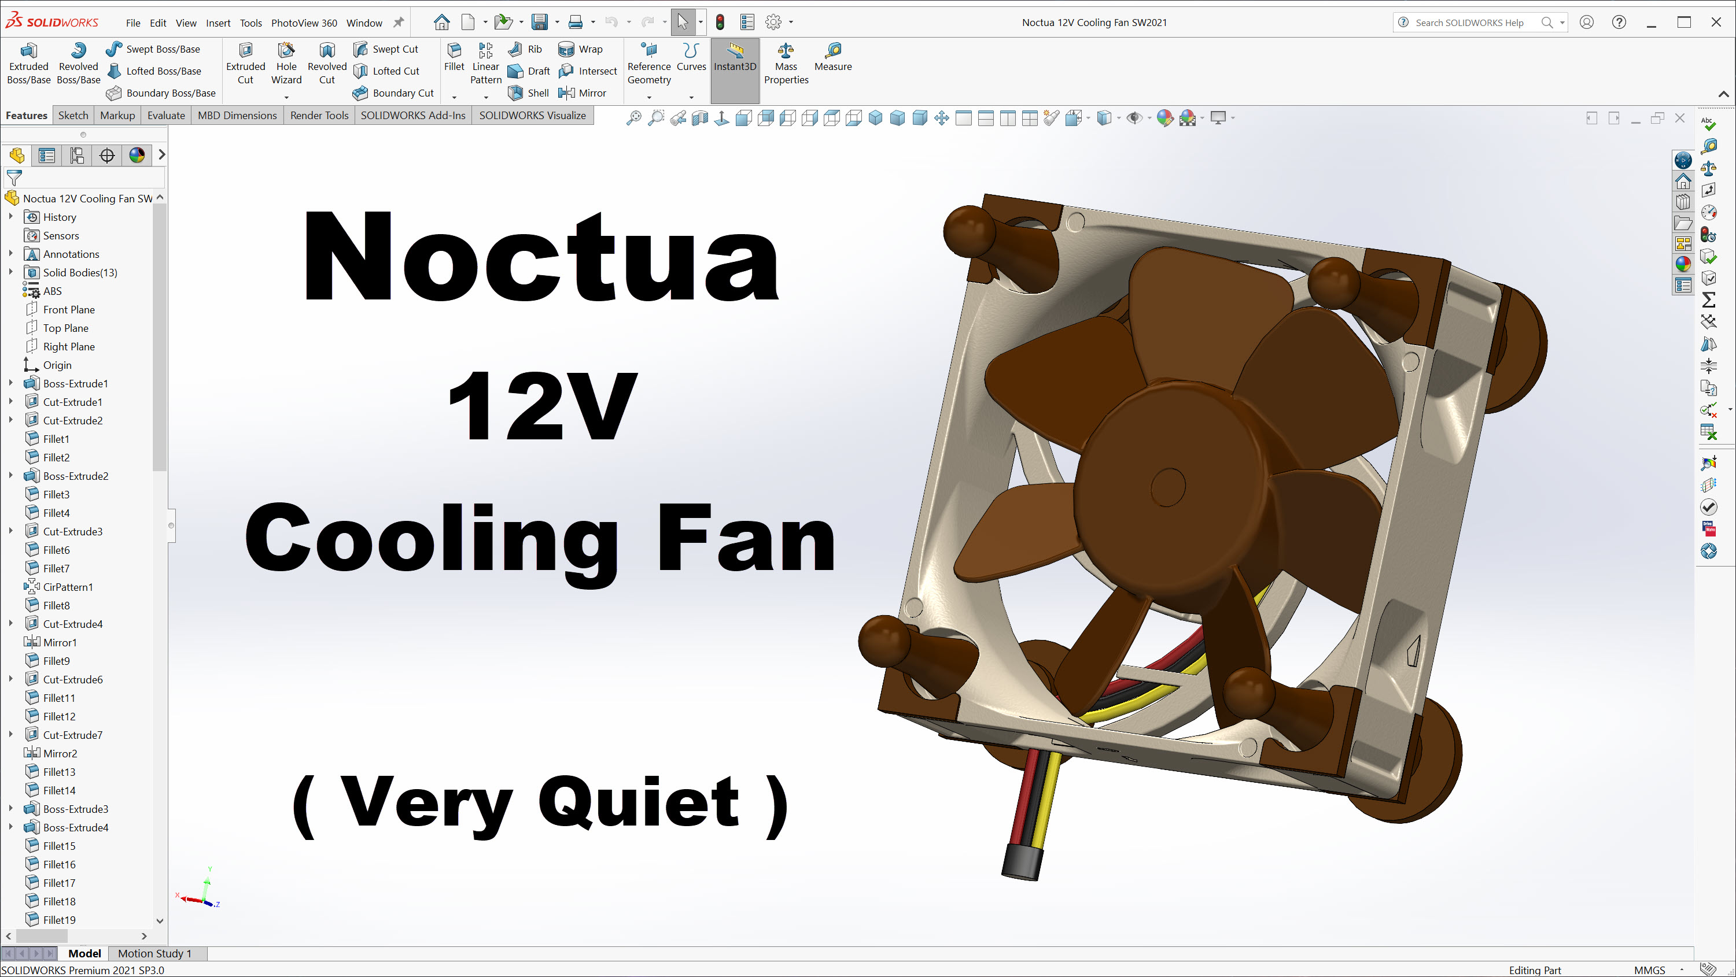Switch to the Sketch tab

point(73,115)
